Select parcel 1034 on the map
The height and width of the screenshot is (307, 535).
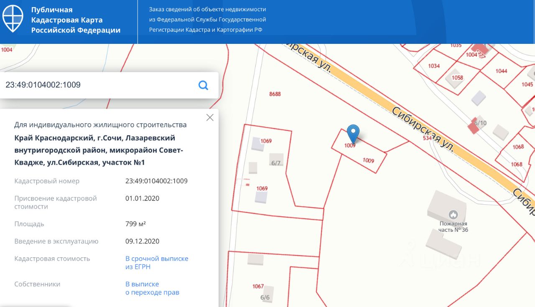point(434,66)
